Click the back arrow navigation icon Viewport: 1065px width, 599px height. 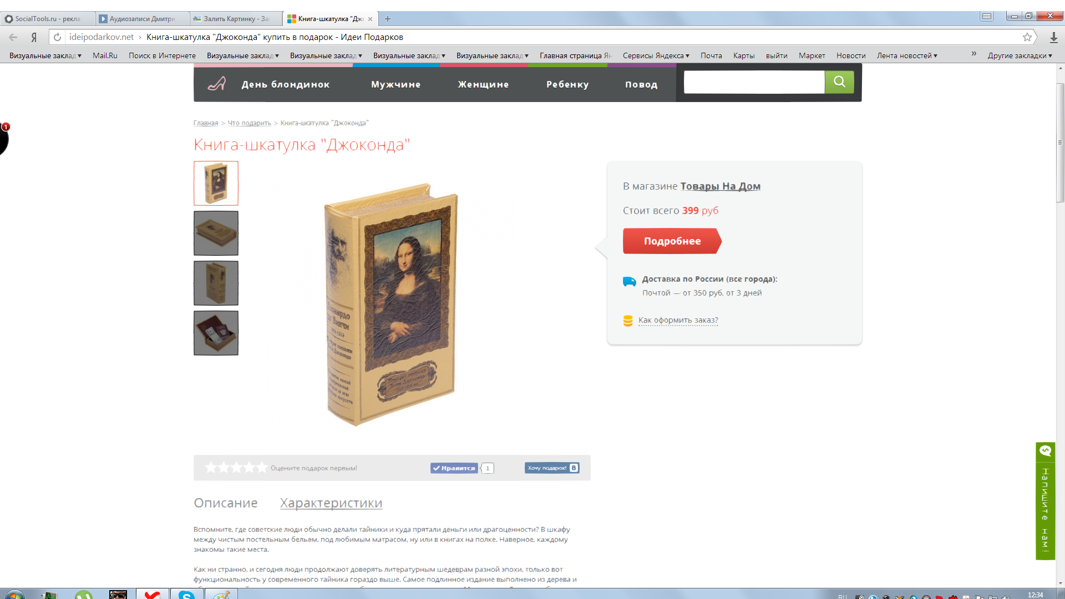click(13, 37)
